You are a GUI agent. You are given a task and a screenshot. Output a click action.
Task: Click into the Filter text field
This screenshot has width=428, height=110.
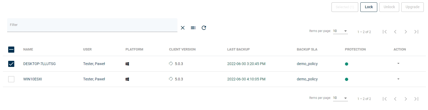point(92,25)
